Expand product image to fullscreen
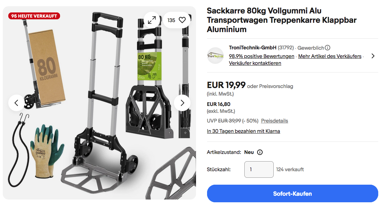Viewport: 381px width, 204px height. 152,20
